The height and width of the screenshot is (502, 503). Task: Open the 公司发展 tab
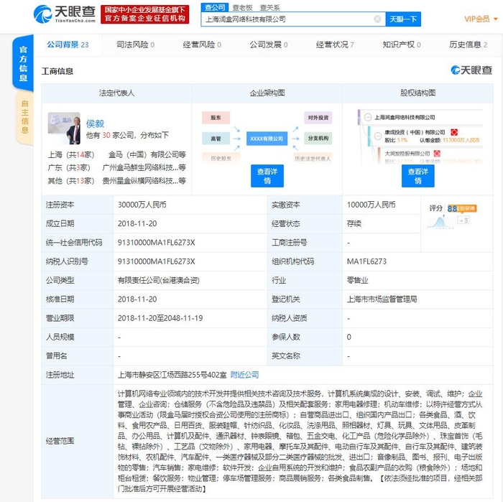[x=269, y=45]
